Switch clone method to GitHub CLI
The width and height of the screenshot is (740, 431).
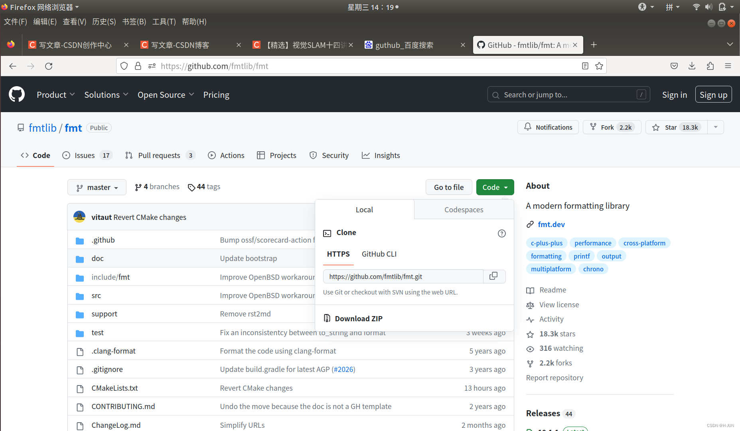point(379,254)
